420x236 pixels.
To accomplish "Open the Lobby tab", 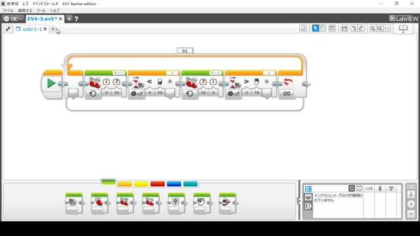I will tap(13, 19).
